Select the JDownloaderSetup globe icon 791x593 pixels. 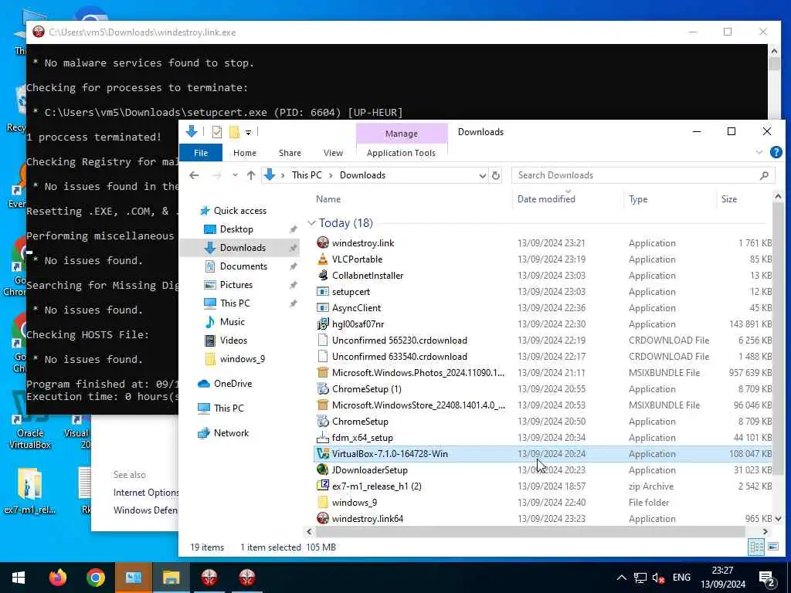pos(323,469)
